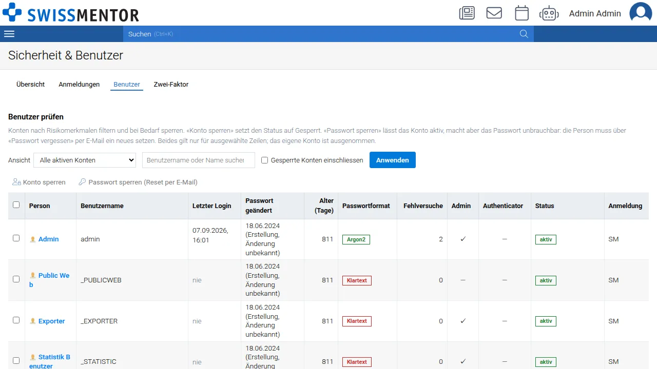Click the Anwenden button
Screen dimensions: 657x369
coord(393,160)
